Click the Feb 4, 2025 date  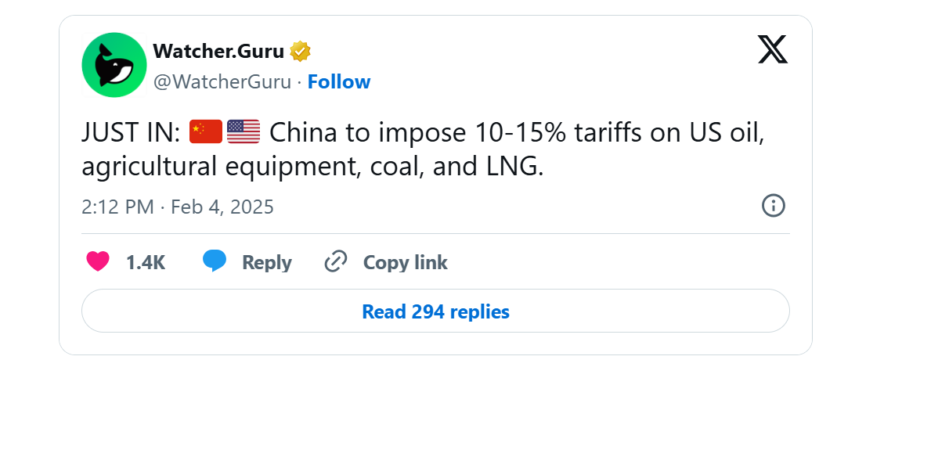222,207
